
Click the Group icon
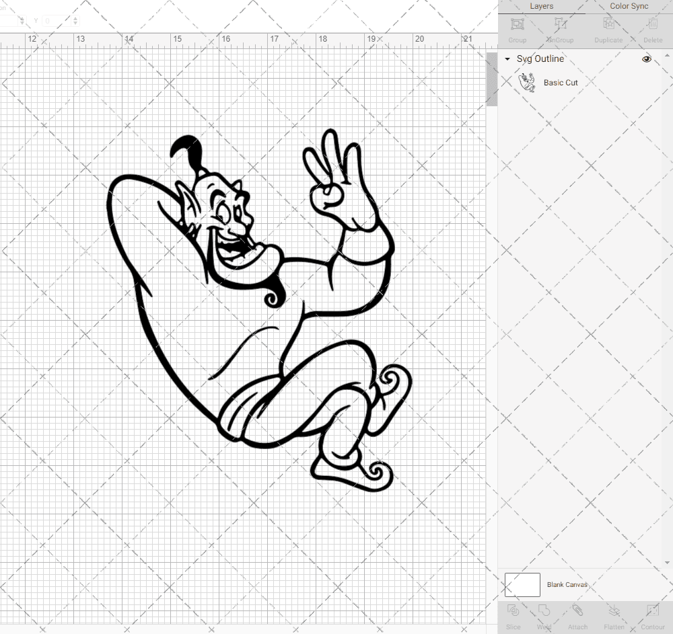coord(517,28)
